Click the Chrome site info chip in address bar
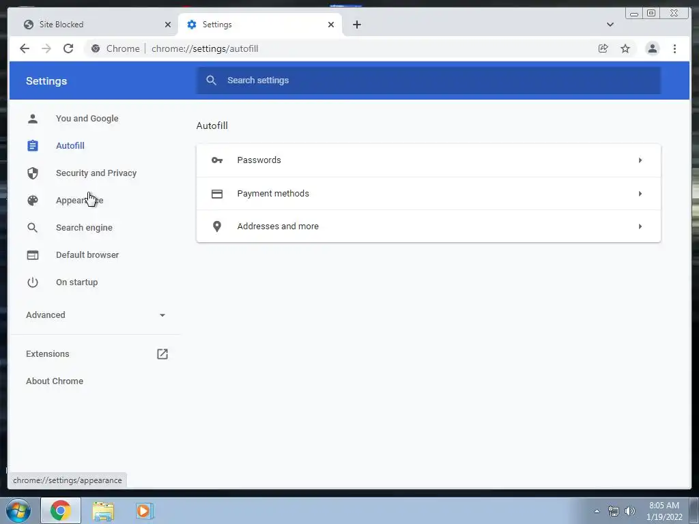Screen dimensions: 699x524 coord(115,48)
